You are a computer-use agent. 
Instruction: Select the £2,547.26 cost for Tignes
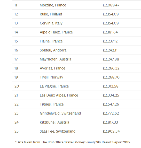coord(111,105)
